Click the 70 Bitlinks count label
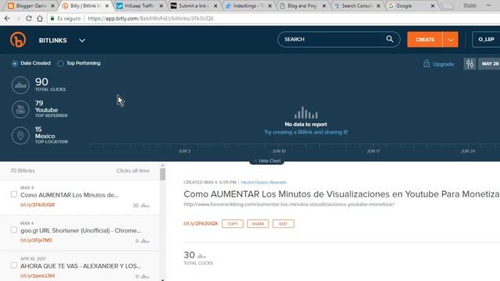Image resolution: width=500 pixels, height=281 pixels. [23, 171]
